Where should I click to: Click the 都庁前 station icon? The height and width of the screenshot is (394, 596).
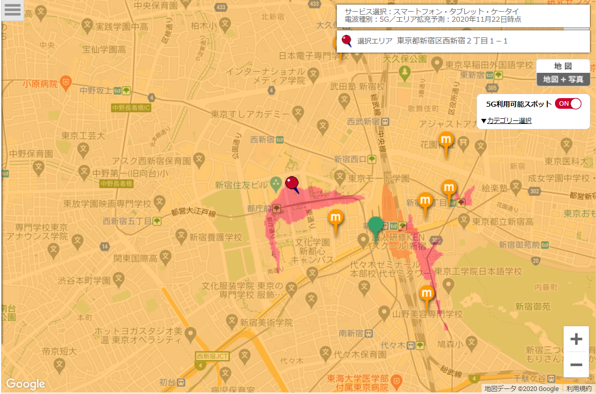(276, 208)
